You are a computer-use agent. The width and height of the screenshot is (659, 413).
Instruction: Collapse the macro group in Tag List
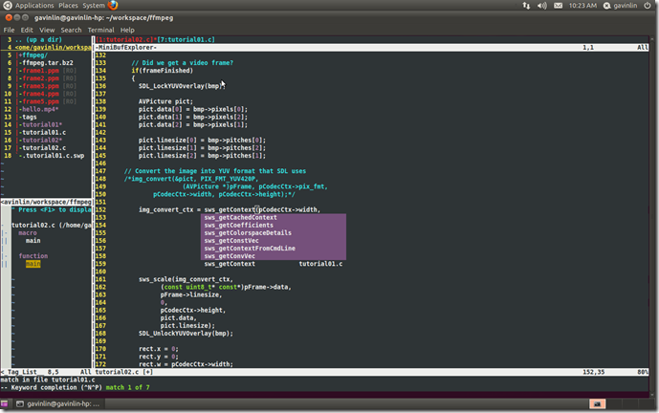(28, 232)
